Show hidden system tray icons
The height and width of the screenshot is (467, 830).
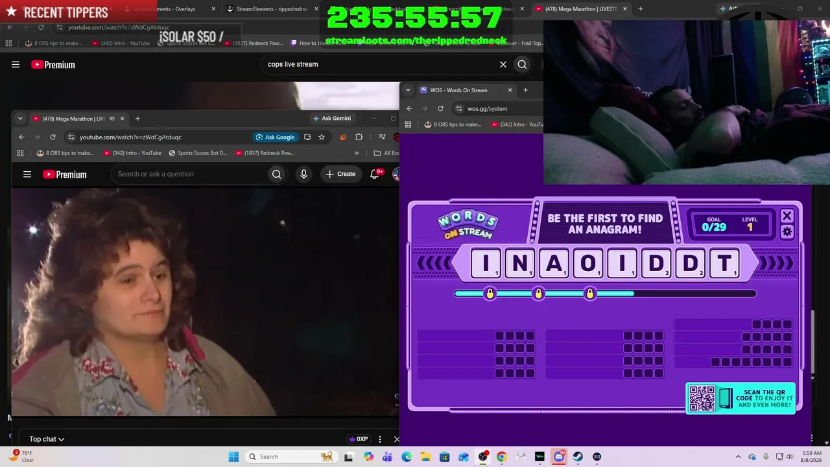[738, 457]
